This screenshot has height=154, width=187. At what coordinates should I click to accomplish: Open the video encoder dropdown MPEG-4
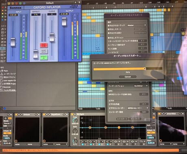point(138,108)
